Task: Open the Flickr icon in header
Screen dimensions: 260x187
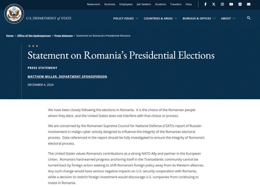Action: pyautogui.click(x=240, y=4)
